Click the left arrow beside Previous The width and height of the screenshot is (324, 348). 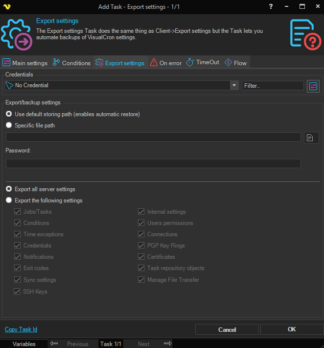pos(54,344)
